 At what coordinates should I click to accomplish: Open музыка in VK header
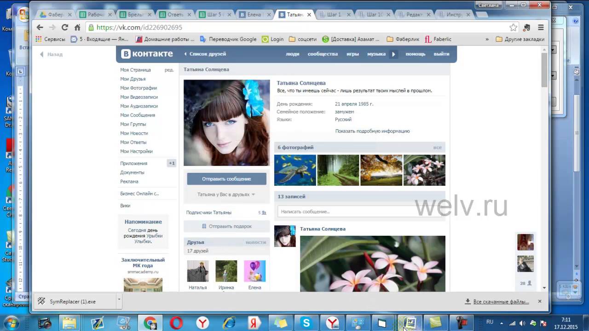coord(376,54)
